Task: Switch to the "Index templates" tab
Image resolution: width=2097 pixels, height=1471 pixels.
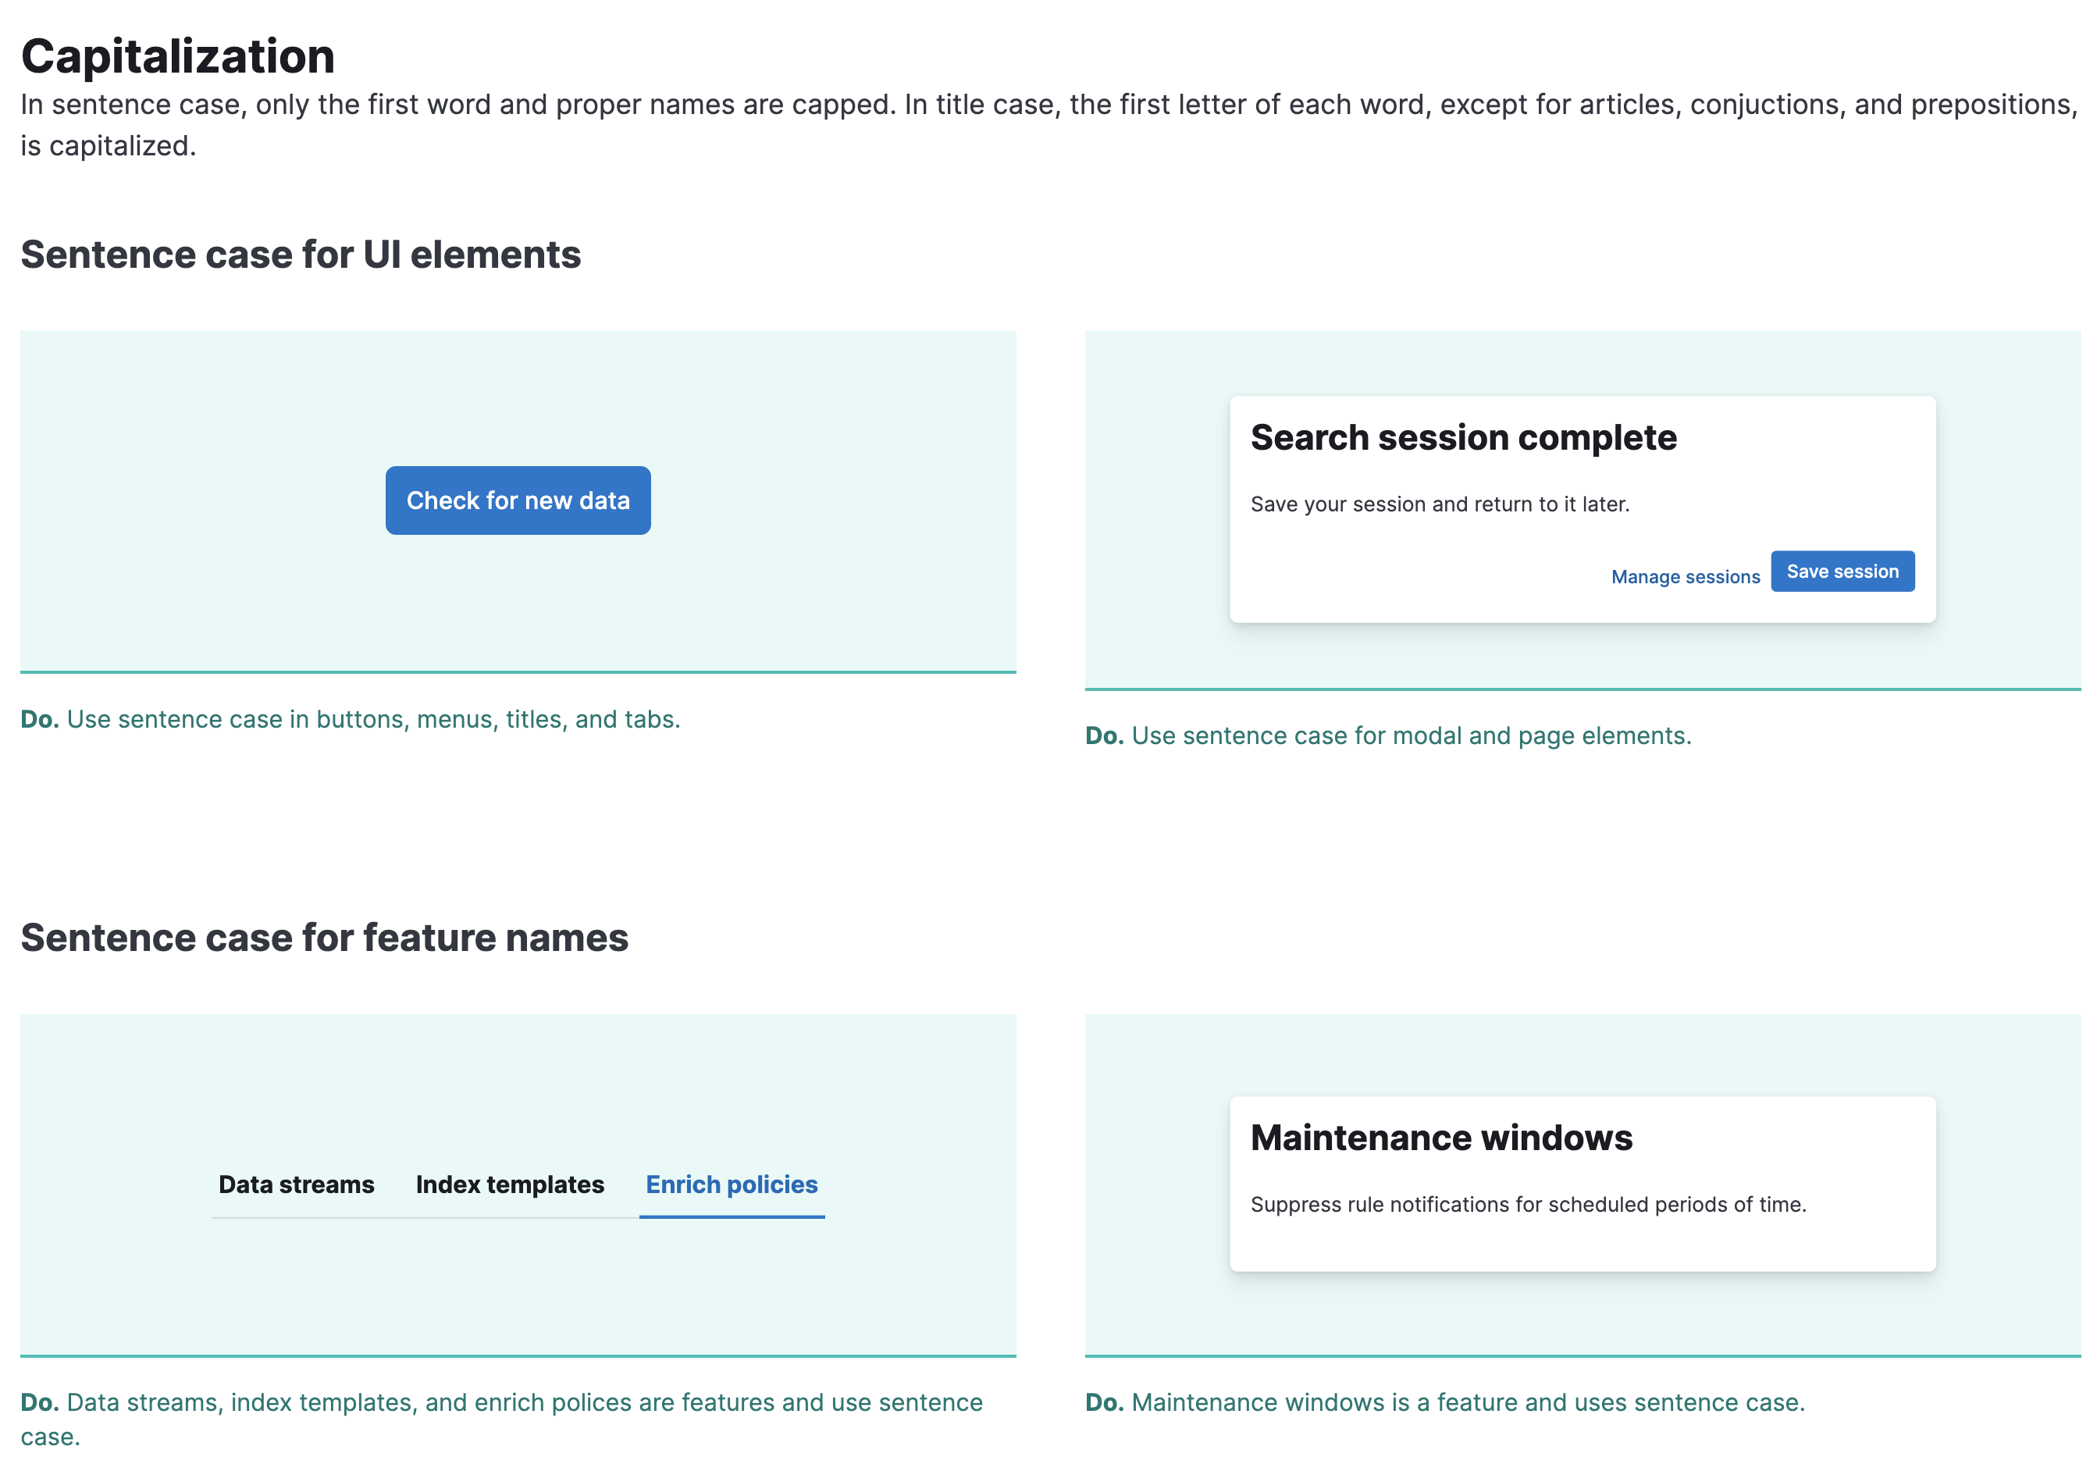Action: click(x=509, y=1184)
